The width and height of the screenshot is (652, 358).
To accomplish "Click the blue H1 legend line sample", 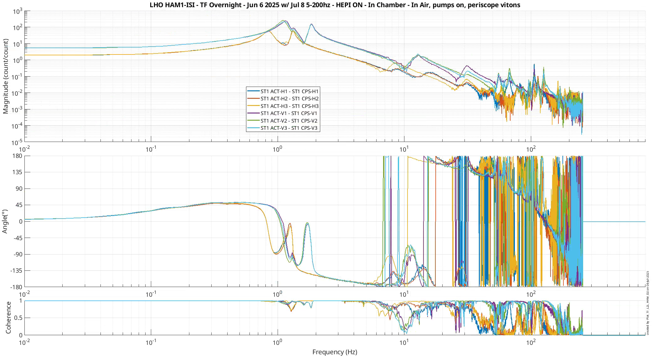I will point(253,91).
